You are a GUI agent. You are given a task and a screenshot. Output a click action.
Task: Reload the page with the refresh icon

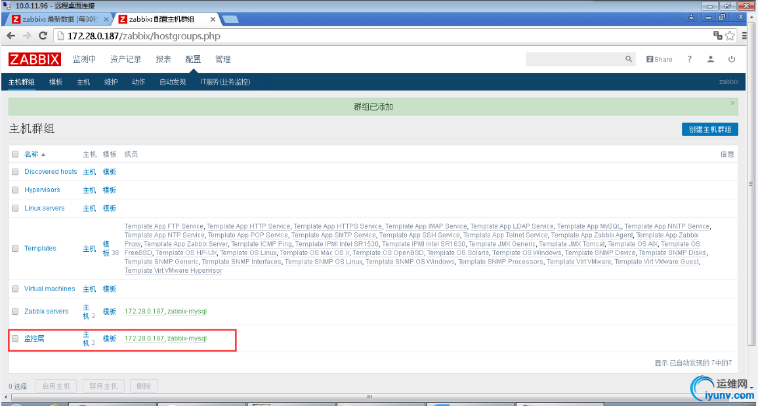point(43,36)
